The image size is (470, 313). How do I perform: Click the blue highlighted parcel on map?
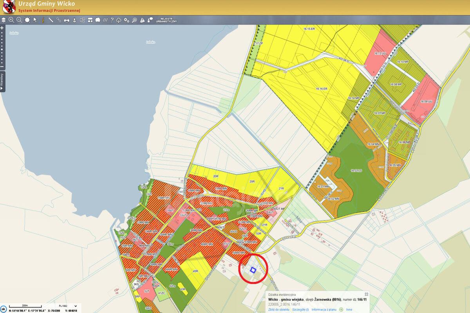point(253,270)
